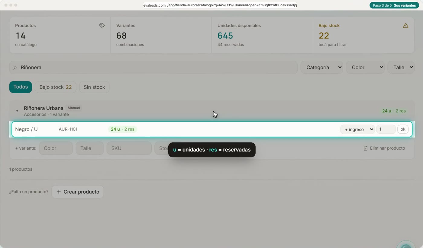Click the Bajo stock summary card to filter
Screen dimensions: 423x248
pos(363,35)
